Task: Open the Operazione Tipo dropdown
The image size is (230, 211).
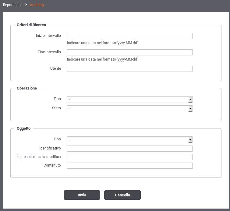Action: coord(130,100)
